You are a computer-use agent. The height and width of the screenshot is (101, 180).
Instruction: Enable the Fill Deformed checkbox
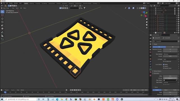pyautogui.click(x=164, y=61)
